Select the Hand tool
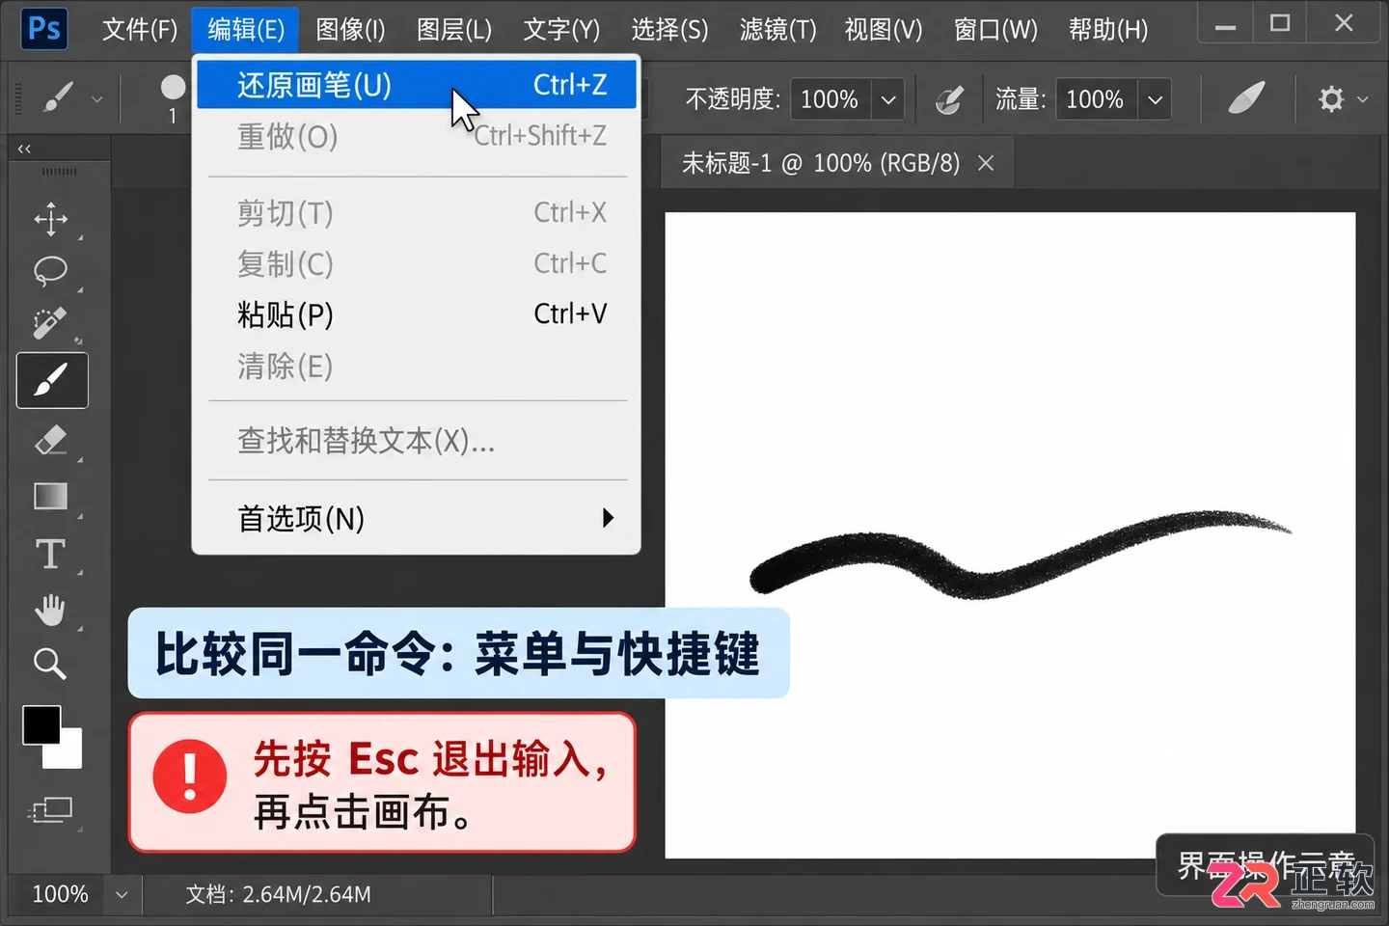This screenshot has width=1389, height=926. [51, 610]
